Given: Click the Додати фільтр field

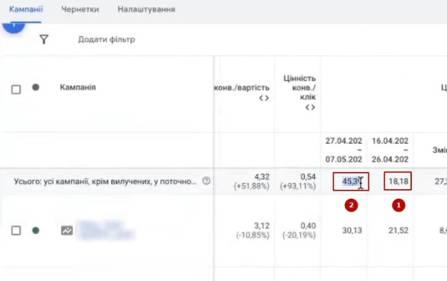Looking at the screenshot, I should (x=106, y=40).
